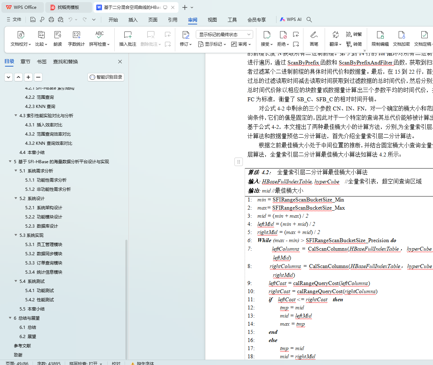Image resolution: width=433 pixels, height=365 pixels.
Task: Collapse the 6 总结与展望 node
Action: [x=10, y=318]
